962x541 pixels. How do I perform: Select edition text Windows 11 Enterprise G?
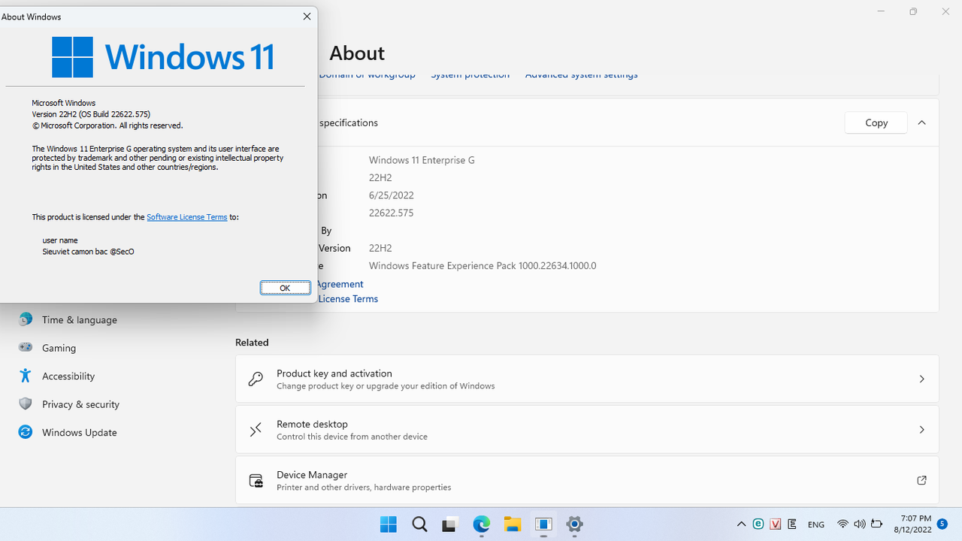pos(422,160)
